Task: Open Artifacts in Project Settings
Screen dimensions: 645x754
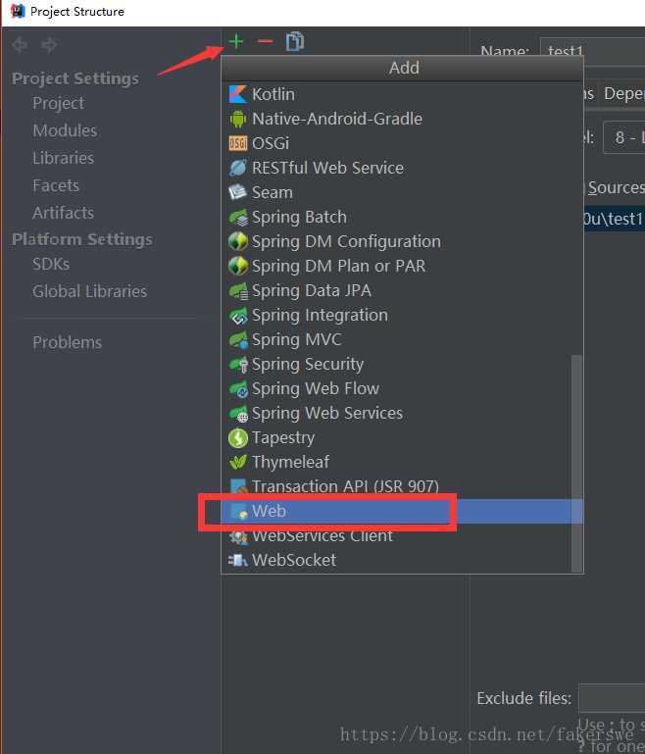Action: (63, 213)
